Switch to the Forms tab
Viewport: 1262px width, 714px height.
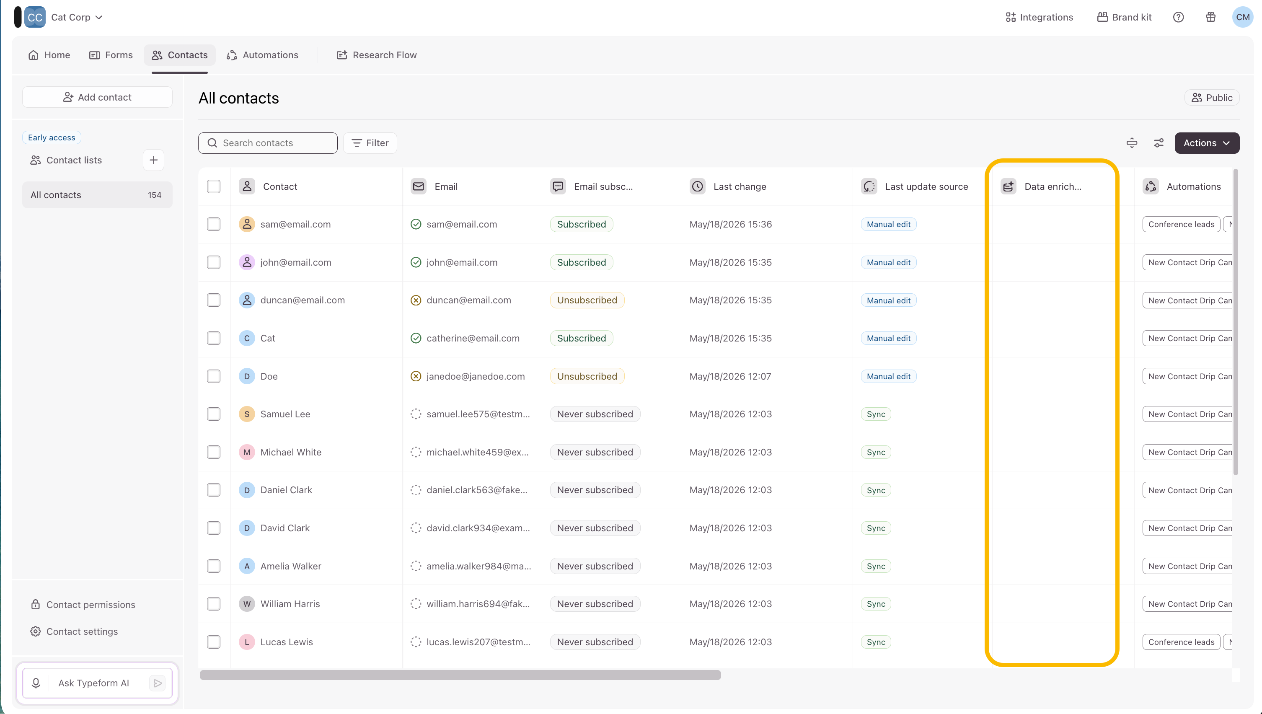(x=111, y=55)
